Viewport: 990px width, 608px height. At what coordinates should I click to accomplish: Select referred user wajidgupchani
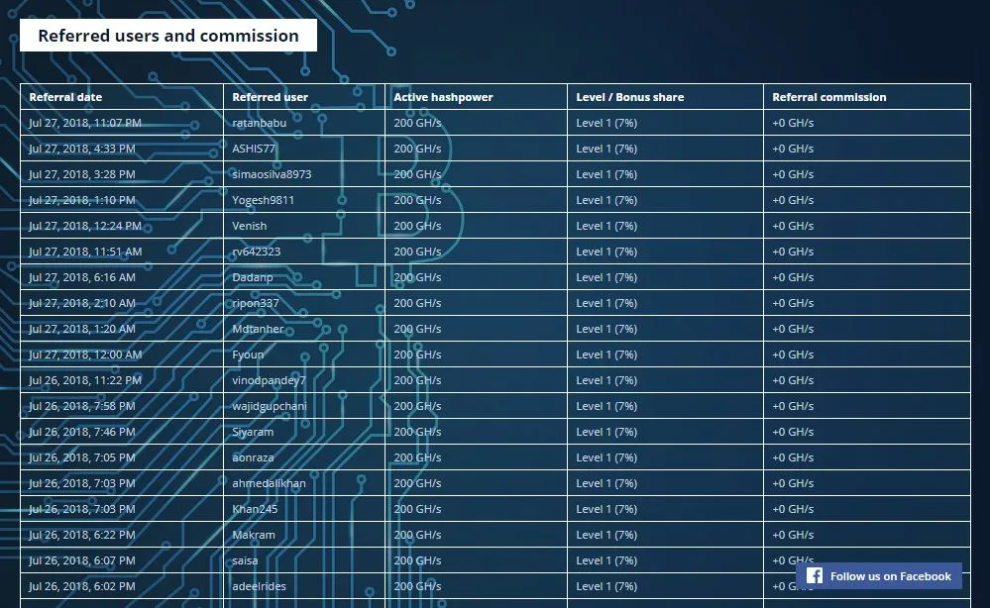(x=270, y=406)
